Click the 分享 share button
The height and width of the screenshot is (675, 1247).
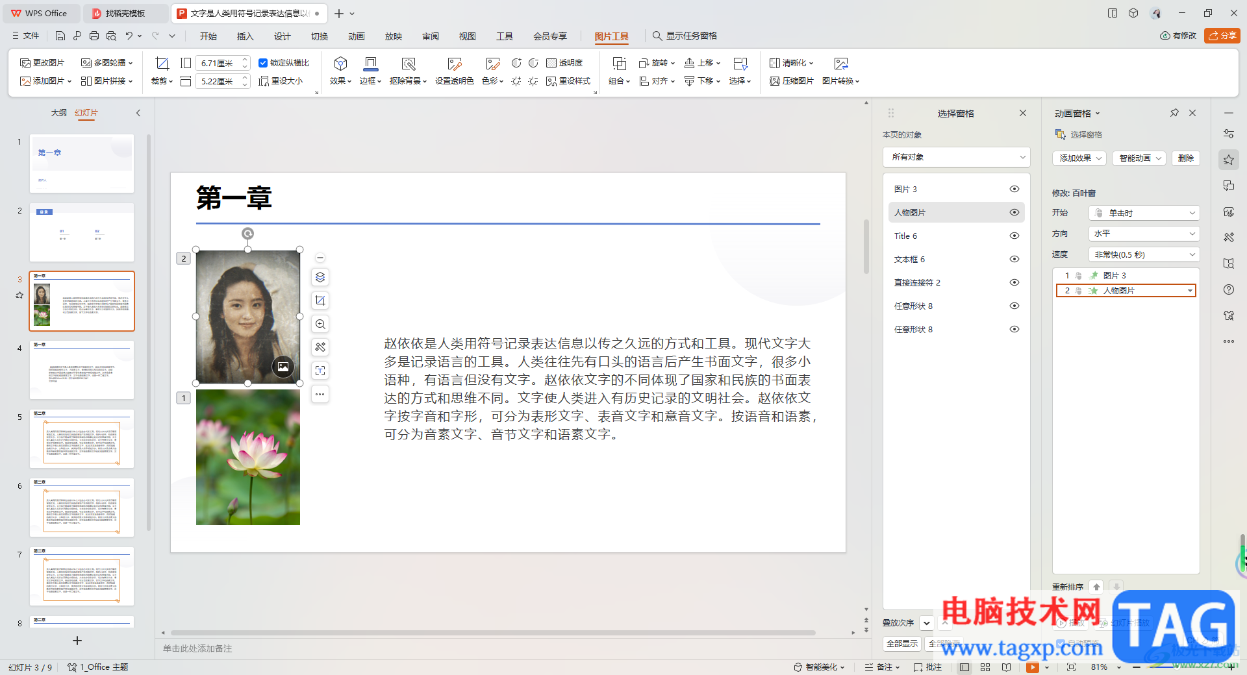[x=1222, y=36]
